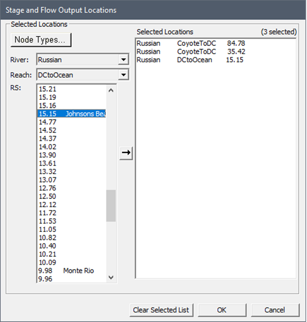
Task: Select river station 11.53
Action: pyautogui.click(x=72, y=221)
